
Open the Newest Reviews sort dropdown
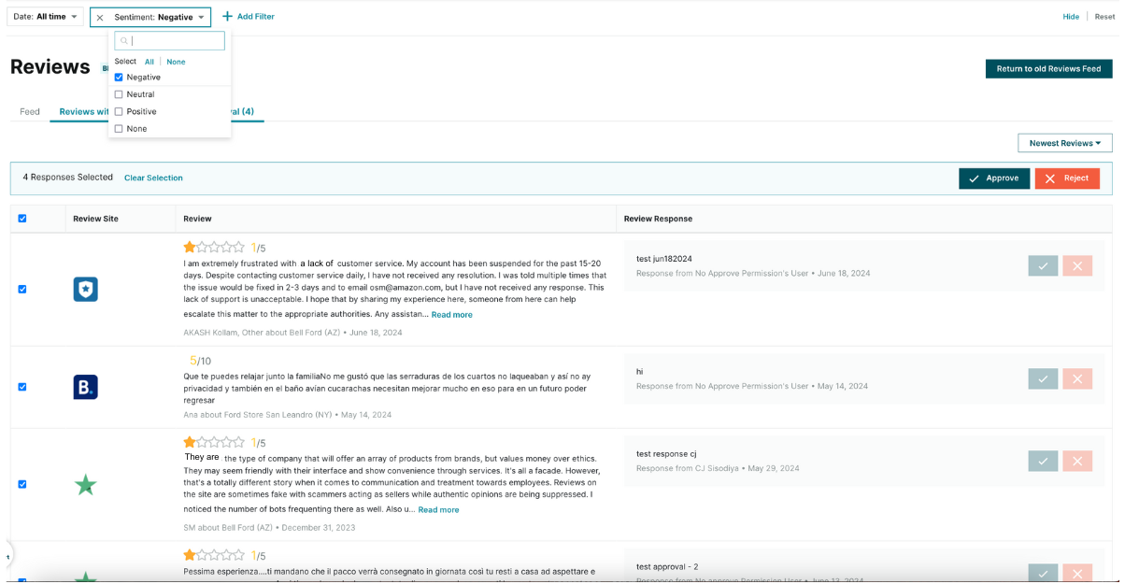tap(1064, 143)
